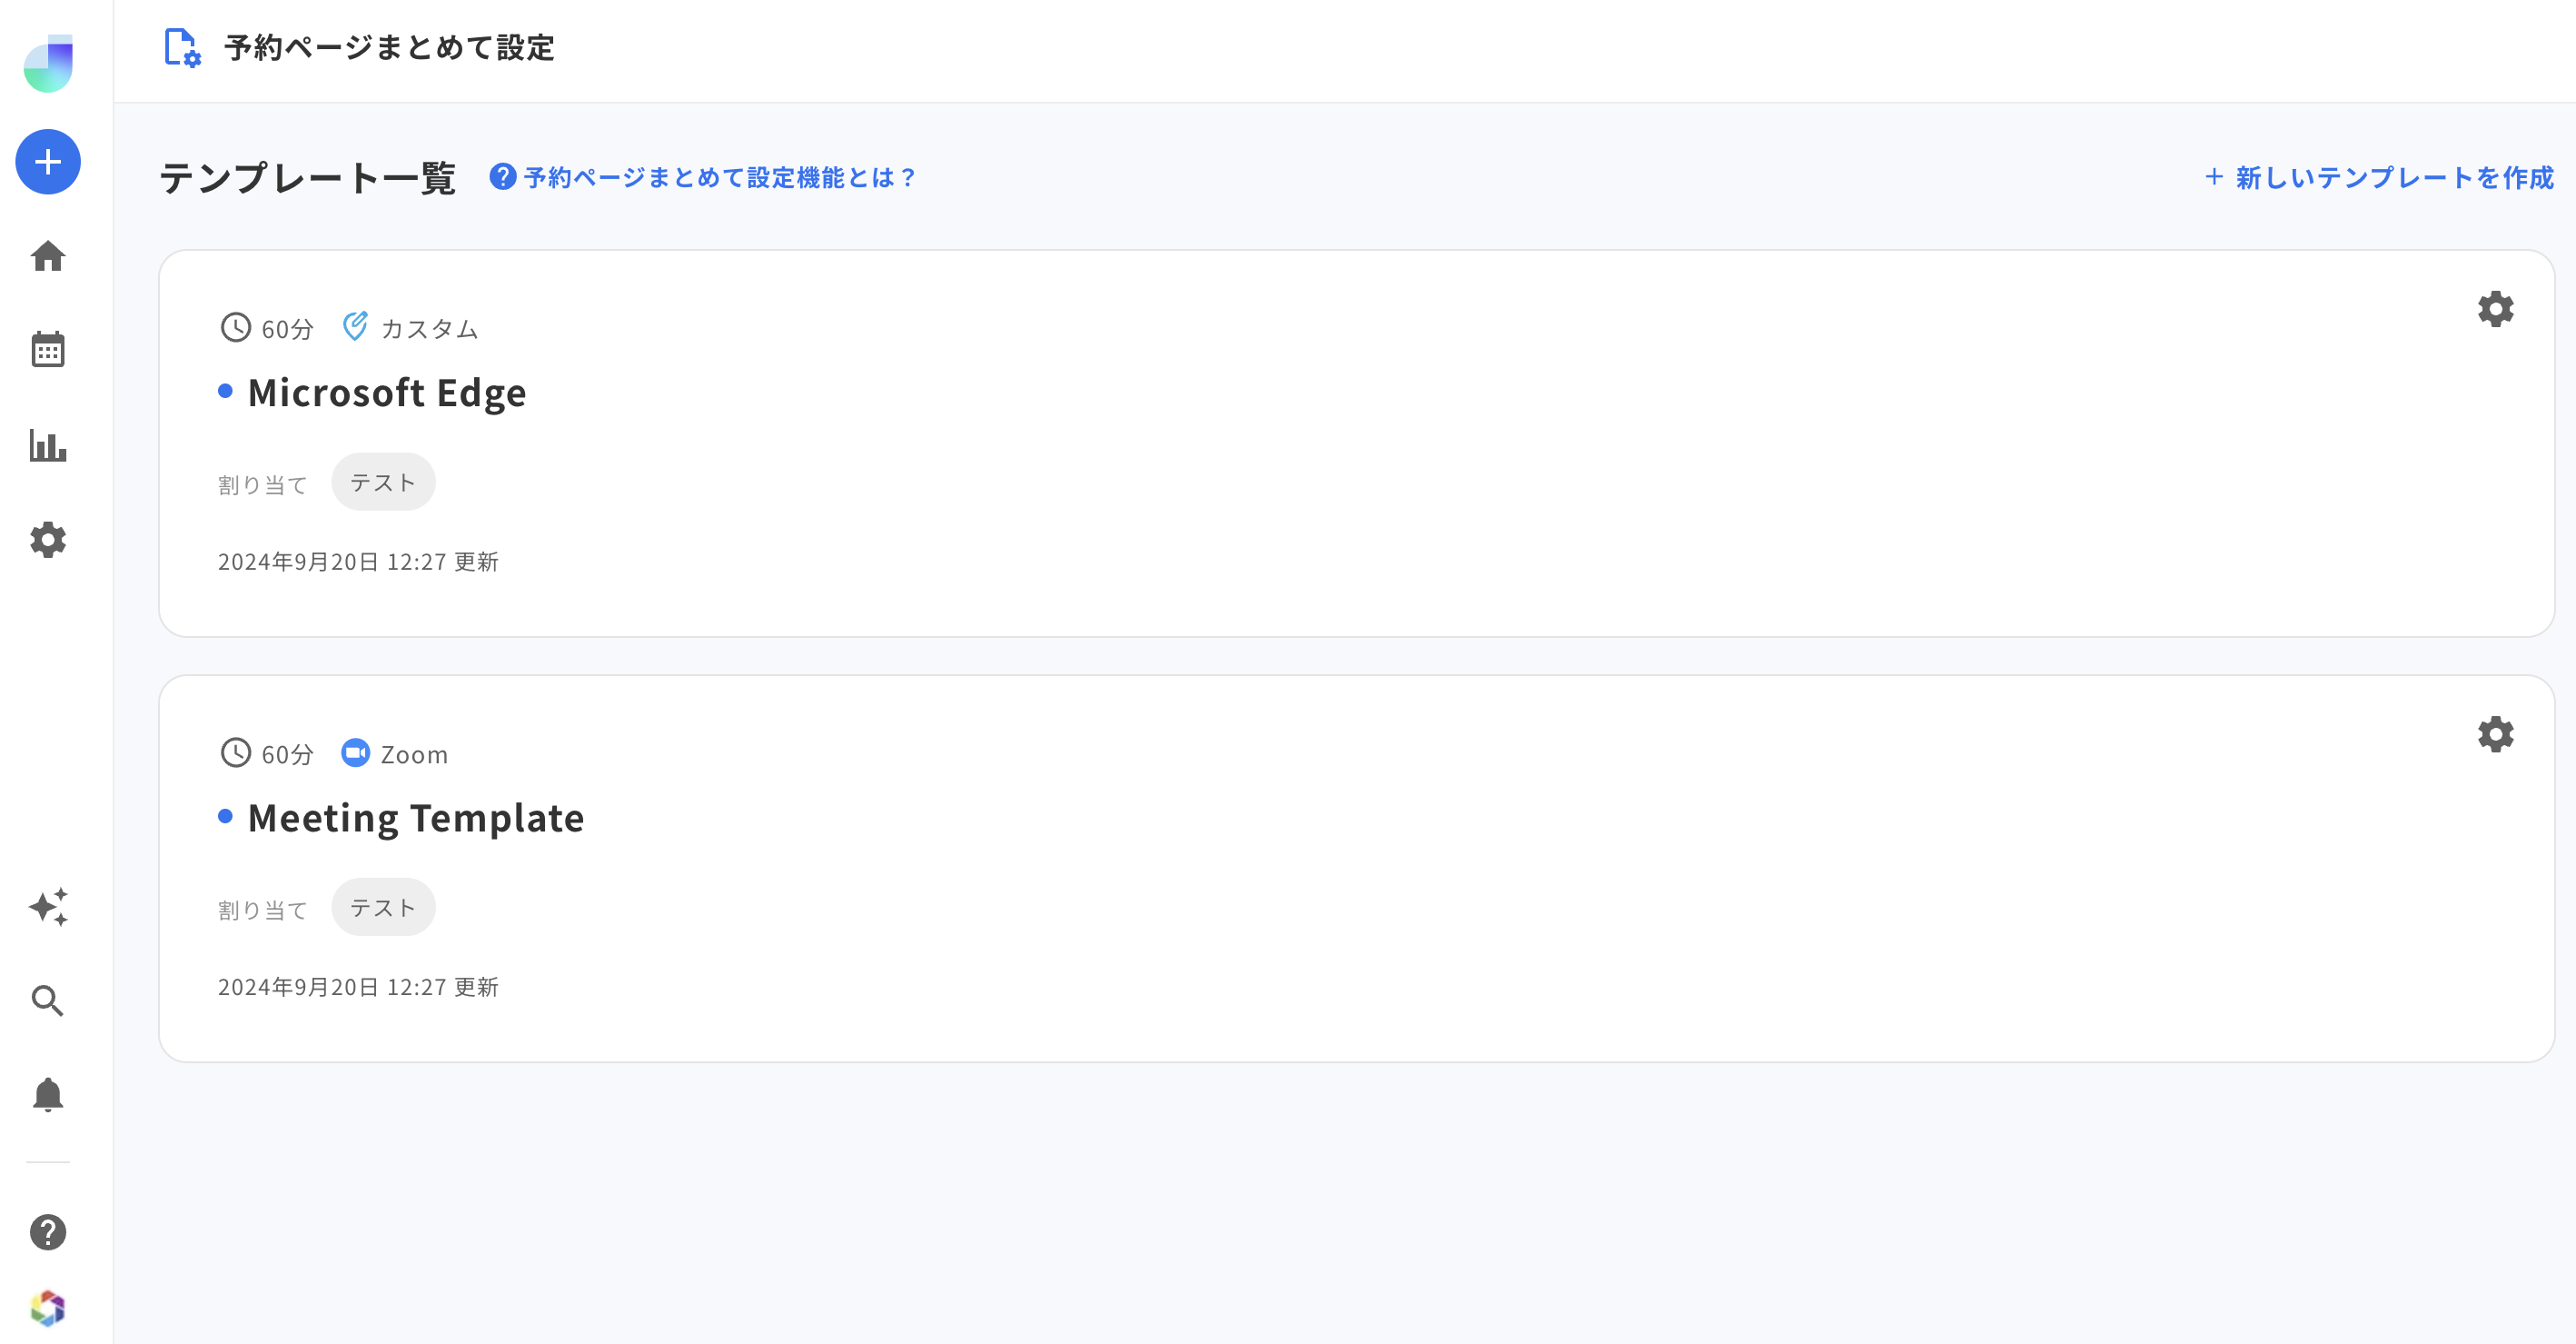2576x1344 pixels.
Task: Click Microsoft Edge template settings gear
Action: point(2494,308)
